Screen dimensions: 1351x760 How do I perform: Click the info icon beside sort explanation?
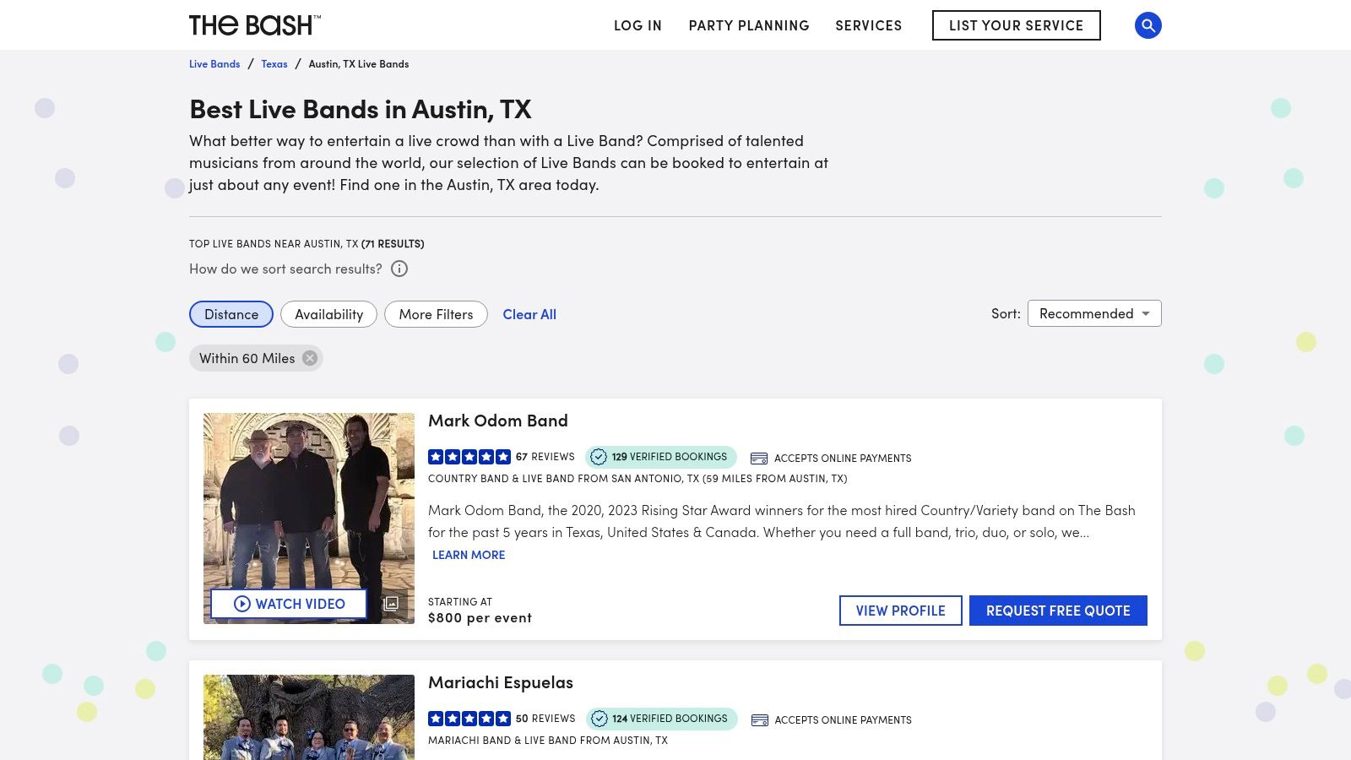[x=398, y=269]
